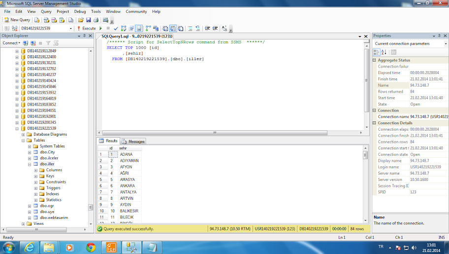Toggle auto-hide pin on Object Explorer
The image size is (449, 254).
85,36
